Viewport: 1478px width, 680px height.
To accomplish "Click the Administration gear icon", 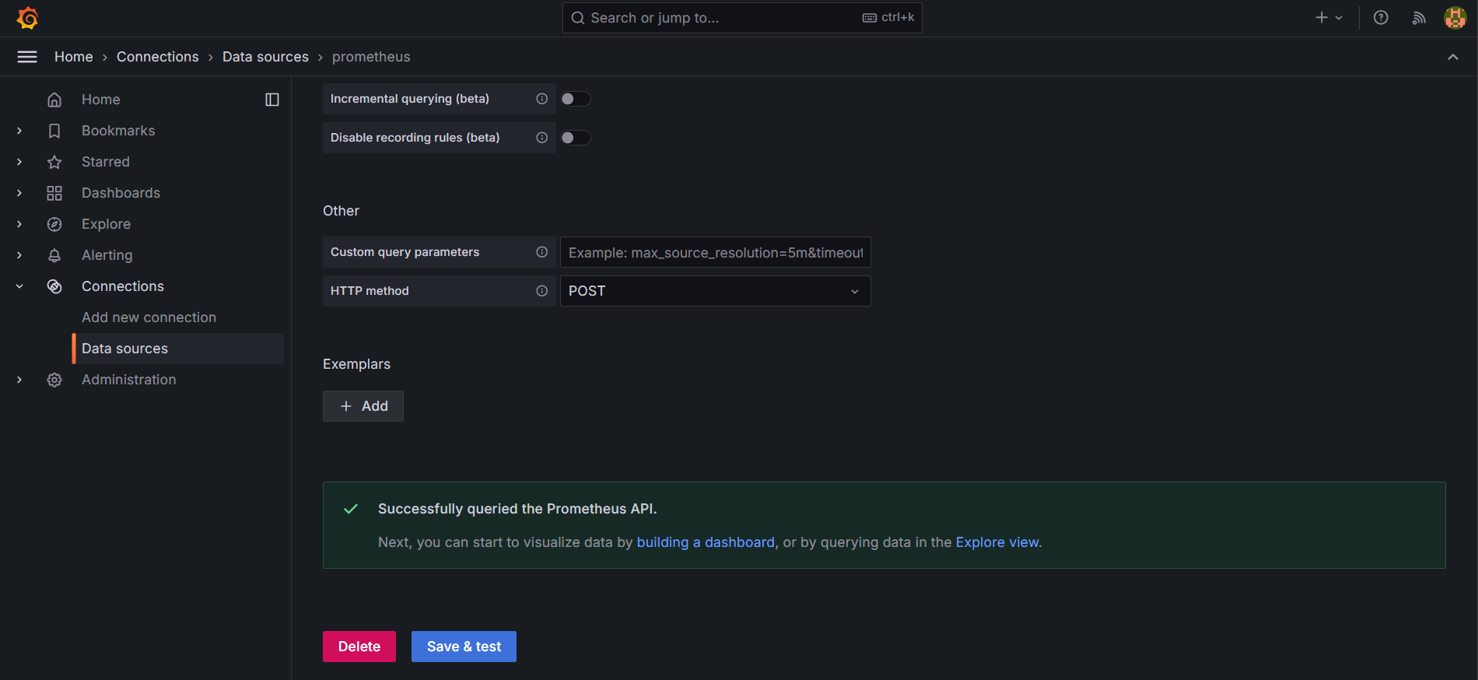I will [54, 380].
